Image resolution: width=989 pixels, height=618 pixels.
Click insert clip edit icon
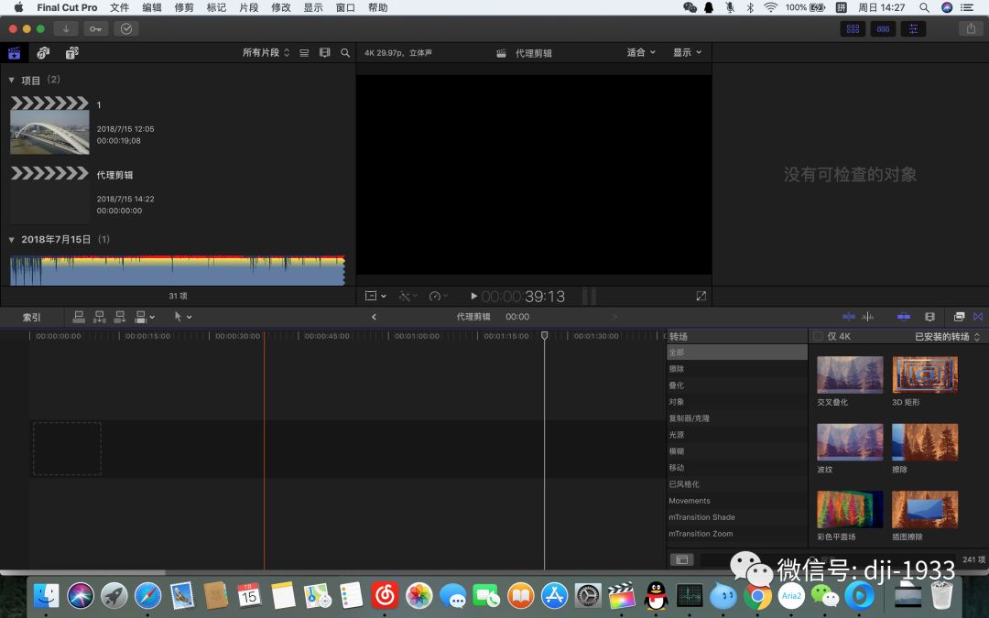99,317
